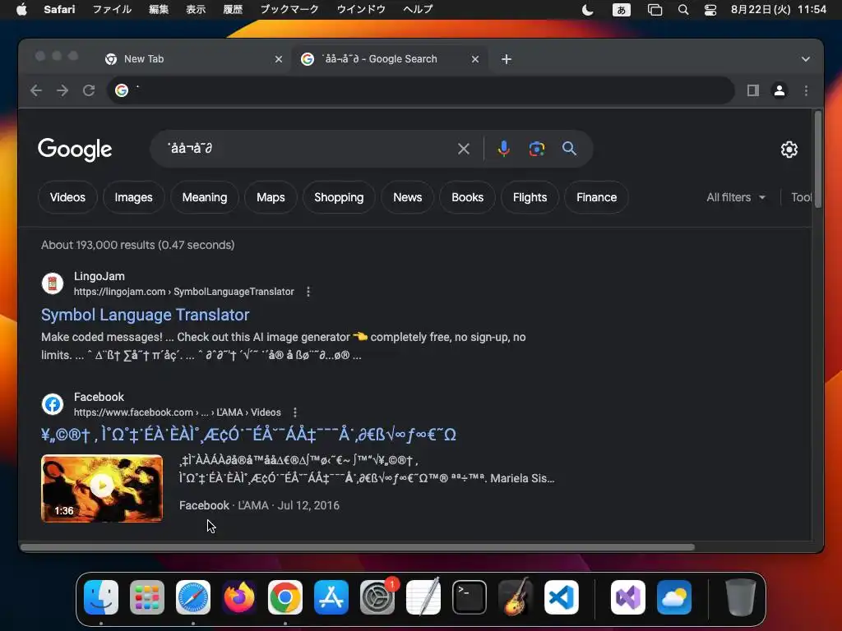Open the Safari menu
842x631 pixels.
59,9
